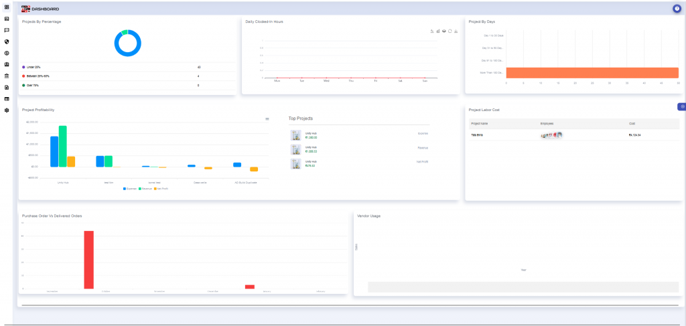The width and height of the screenshot is (686, 326).
Task: Download the Daily Clocked-In Hours chart
Action: [456, 31]
